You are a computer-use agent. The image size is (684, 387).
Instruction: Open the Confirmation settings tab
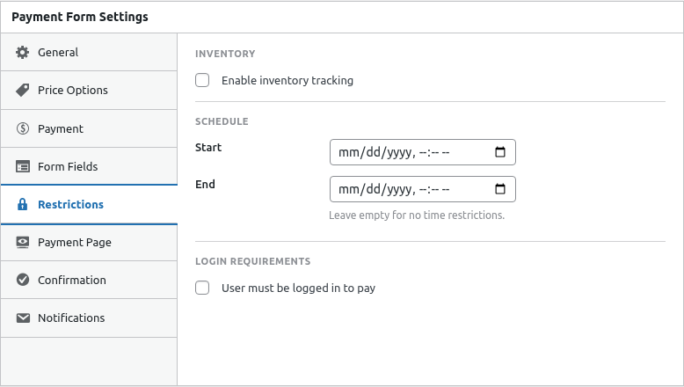click(72, 281)
